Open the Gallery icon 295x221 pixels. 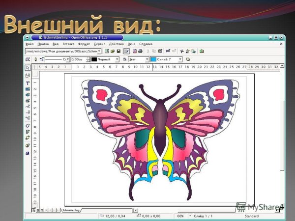202,51
